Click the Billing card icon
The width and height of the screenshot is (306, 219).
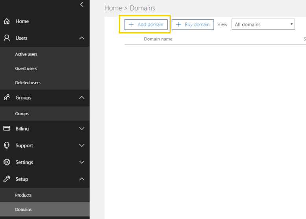coord(7,129)
